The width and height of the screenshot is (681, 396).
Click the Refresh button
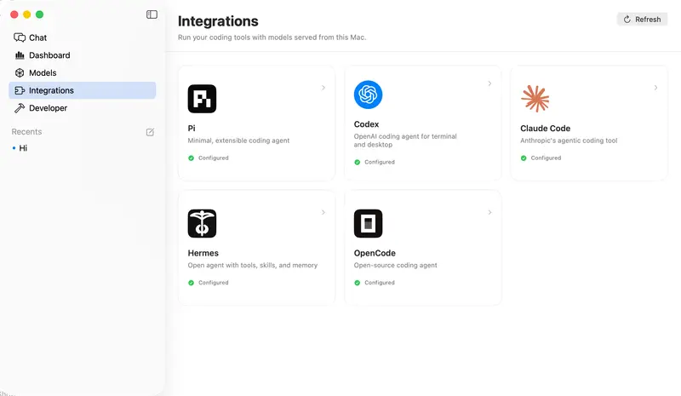(x=642, y=20)
